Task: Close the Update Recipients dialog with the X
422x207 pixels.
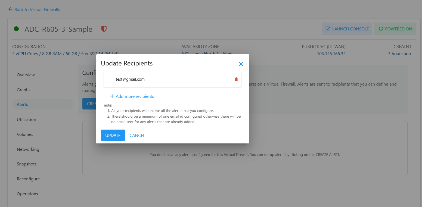Action: (x=241, y=64)
